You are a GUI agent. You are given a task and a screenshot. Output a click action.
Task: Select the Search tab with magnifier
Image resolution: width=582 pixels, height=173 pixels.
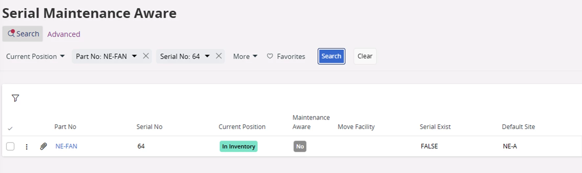coord(23,34)
